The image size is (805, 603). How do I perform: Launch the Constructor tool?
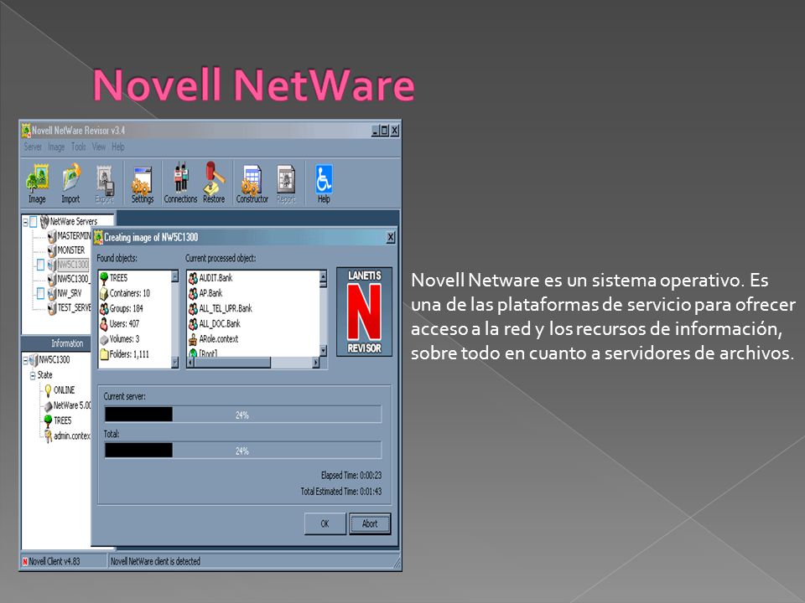pyautogui.click(x=252, y=183)
